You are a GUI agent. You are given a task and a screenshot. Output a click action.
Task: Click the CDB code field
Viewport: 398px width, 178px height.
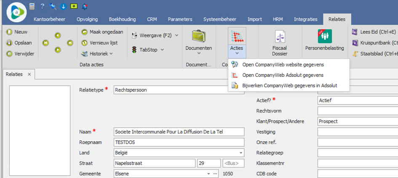point(358,174)
